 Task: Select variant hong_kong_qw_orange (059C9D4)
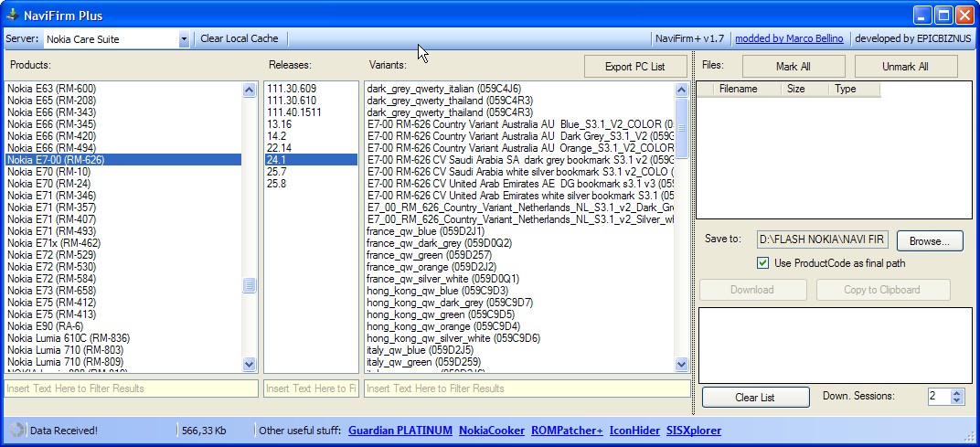(x=519, y=326)
